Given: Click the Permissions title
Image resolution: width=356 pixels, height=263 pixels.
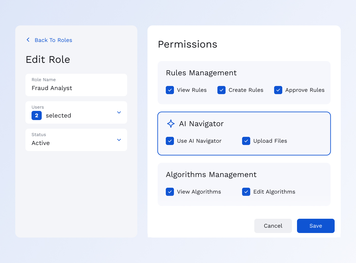Looking at the screenshot, I should [188, 44].
